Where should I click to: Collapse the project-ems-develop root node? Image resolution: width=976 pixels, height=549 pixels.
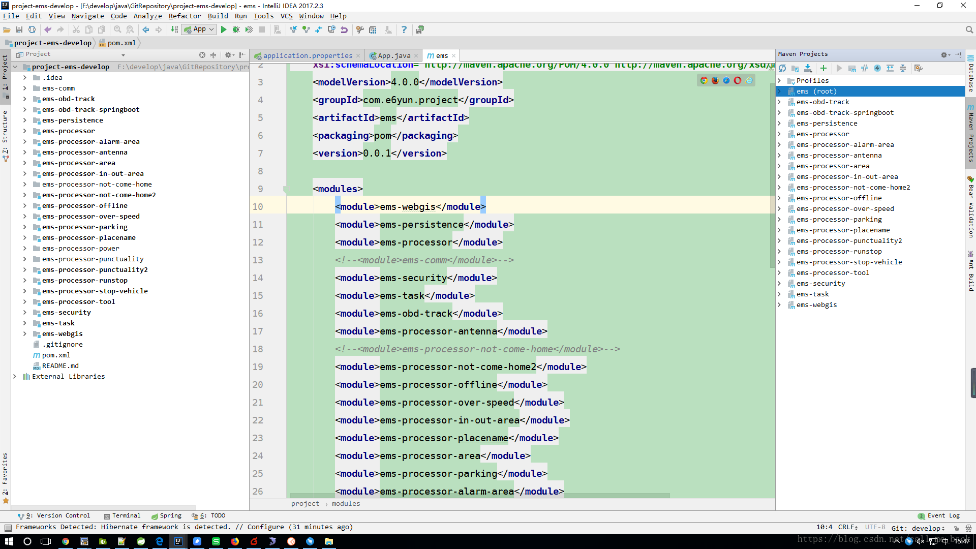pyautogui.click(x=15, y=67)
